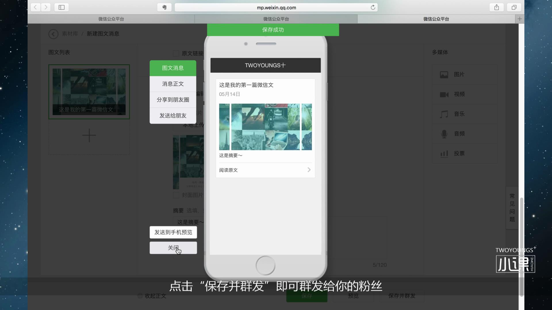Toggle the Safari sidebar icon
The height and width of the screenshot is (310, 552).
[x=61, y=7]
